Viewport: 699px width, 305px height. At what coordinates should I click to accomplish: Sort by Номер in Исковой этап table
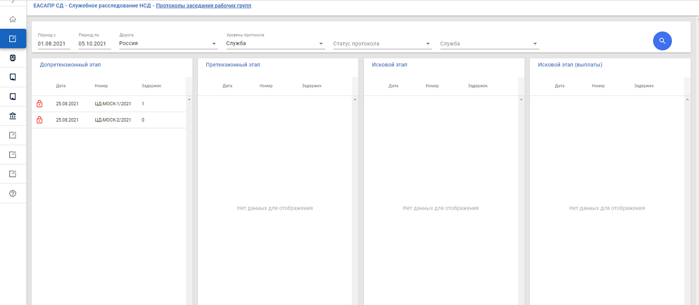(432, 86)
